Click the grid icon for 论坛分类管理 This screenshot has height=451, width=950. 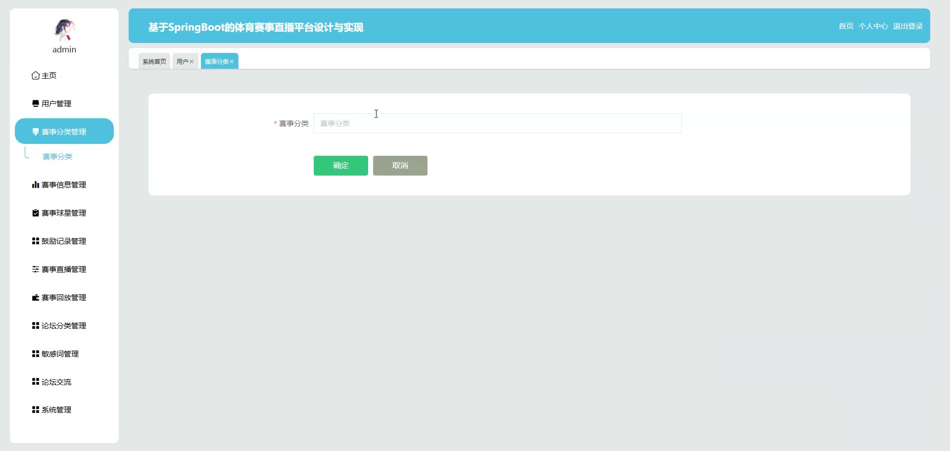(x=36, y=326)
